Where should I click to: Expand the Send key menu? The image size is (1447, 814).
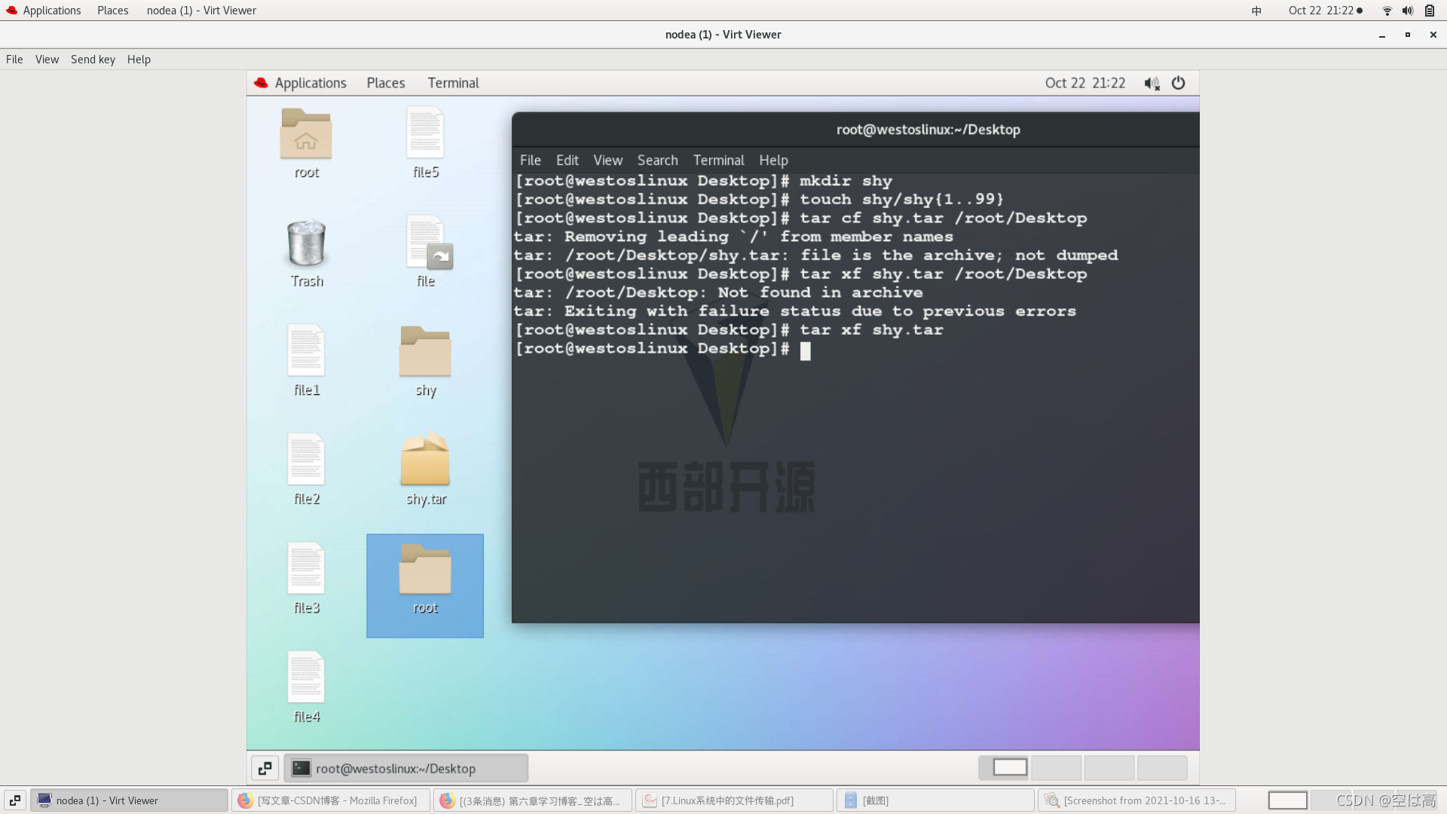click(x=93, y=60)
